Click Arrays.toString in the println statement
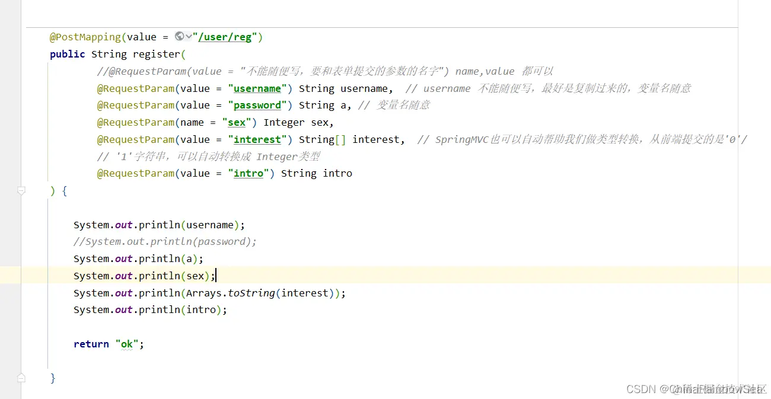The width and height of the screenshot is (771, 399). point(231,293)
